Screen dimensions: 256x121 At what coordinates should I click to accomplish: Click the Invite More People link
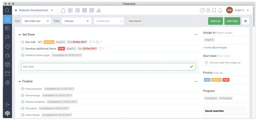point(215,48)
